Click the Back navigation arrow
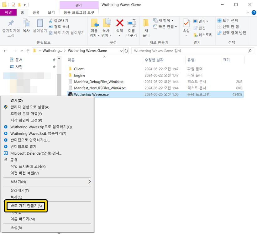This screenshot has height=234, width=257. click(6, 51)
